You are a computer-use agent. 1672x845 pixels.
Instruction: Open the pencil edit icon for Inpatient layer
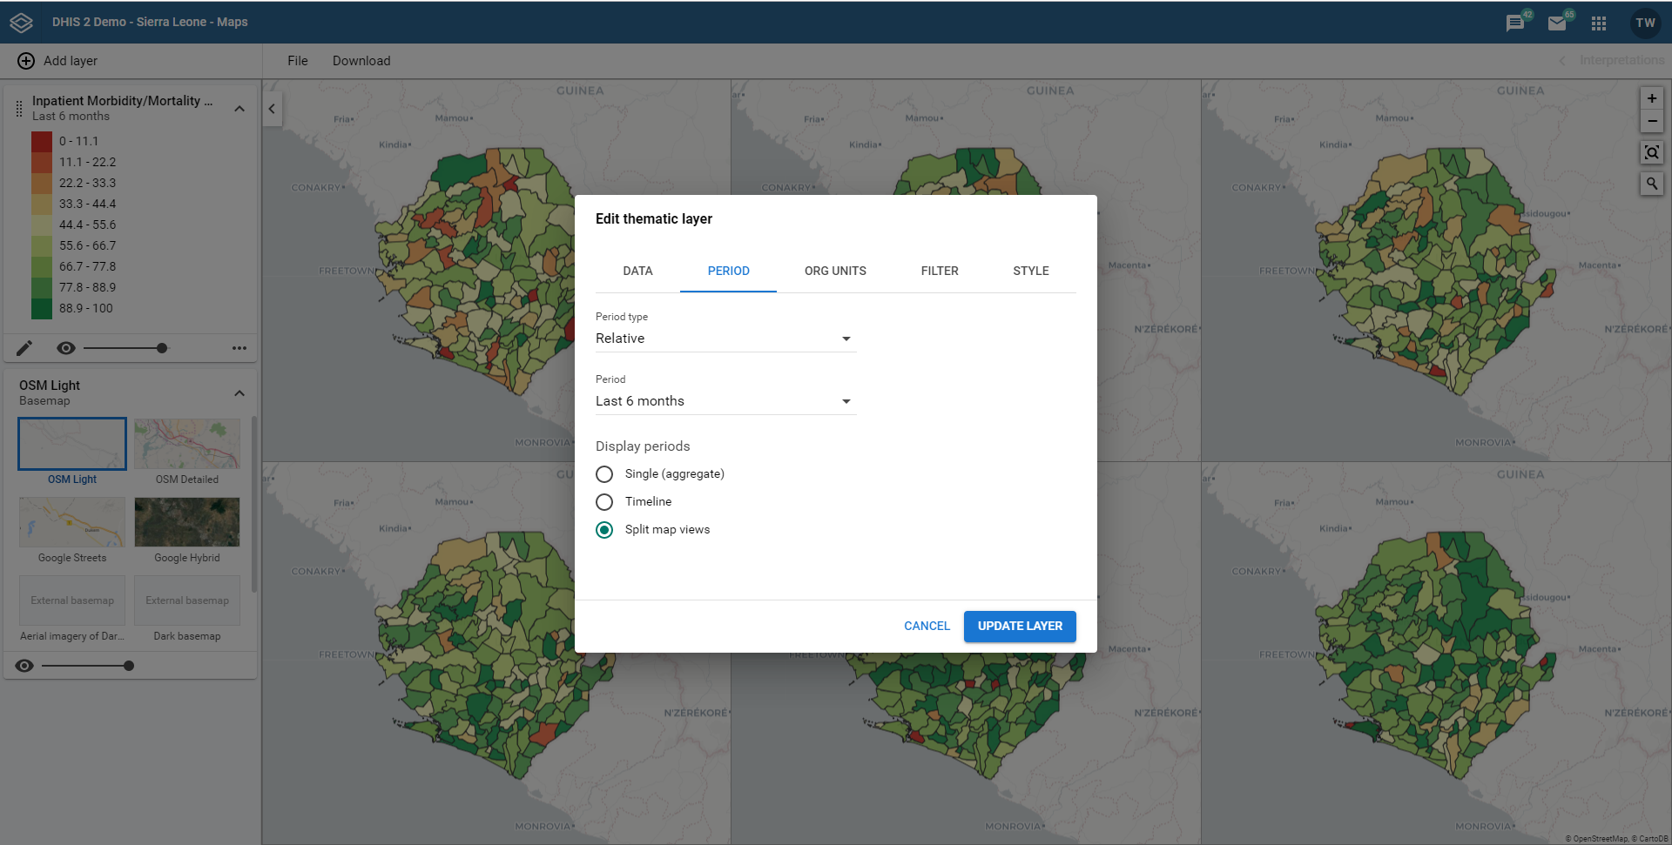coord(25,347)
